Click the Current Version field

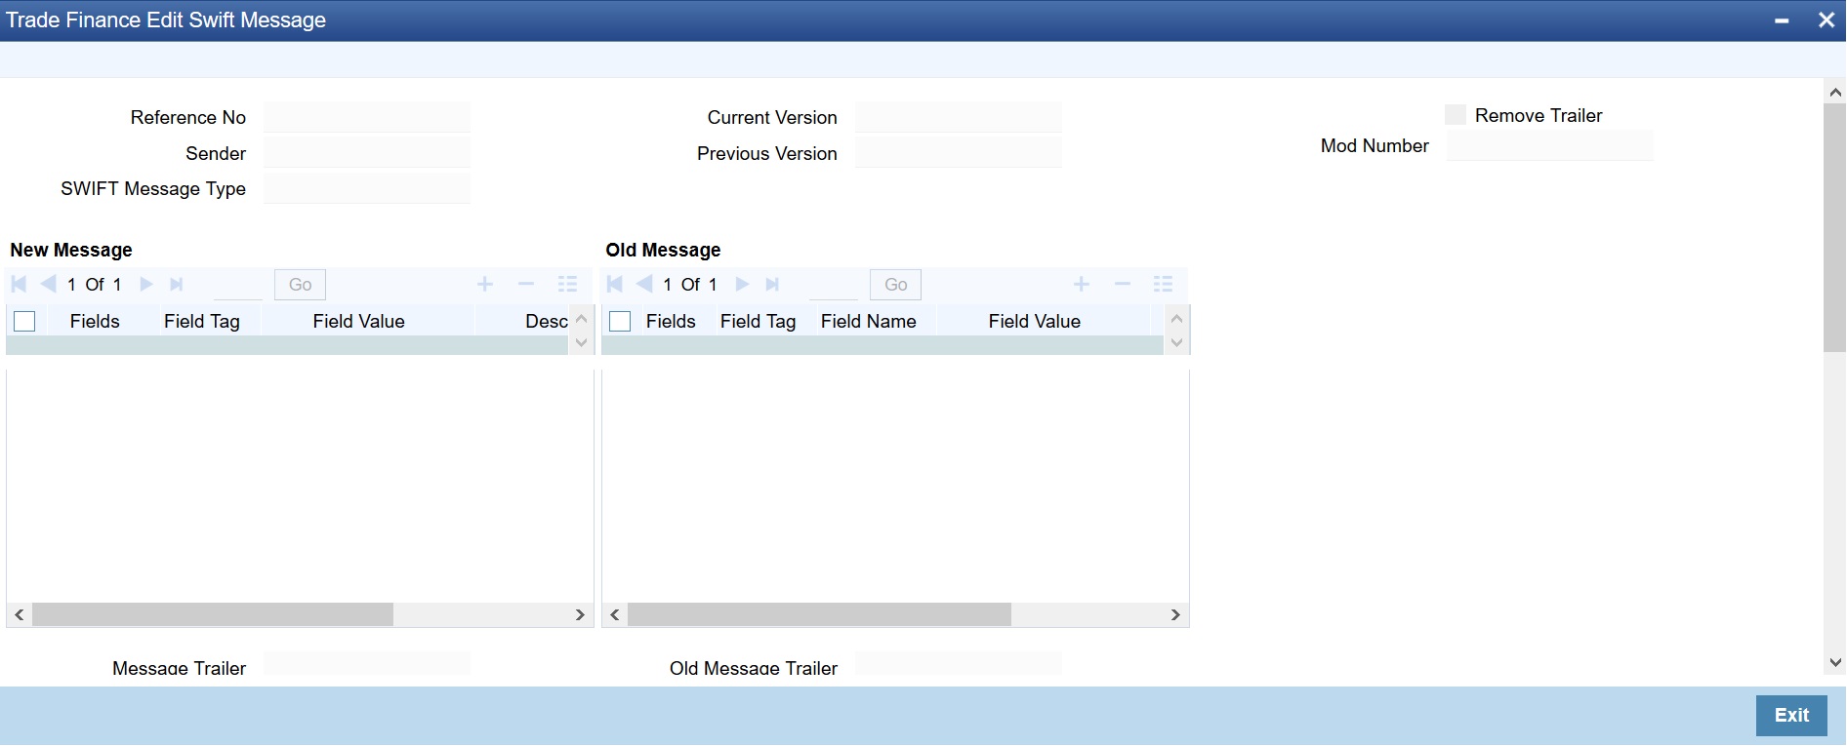coord(959,117)
